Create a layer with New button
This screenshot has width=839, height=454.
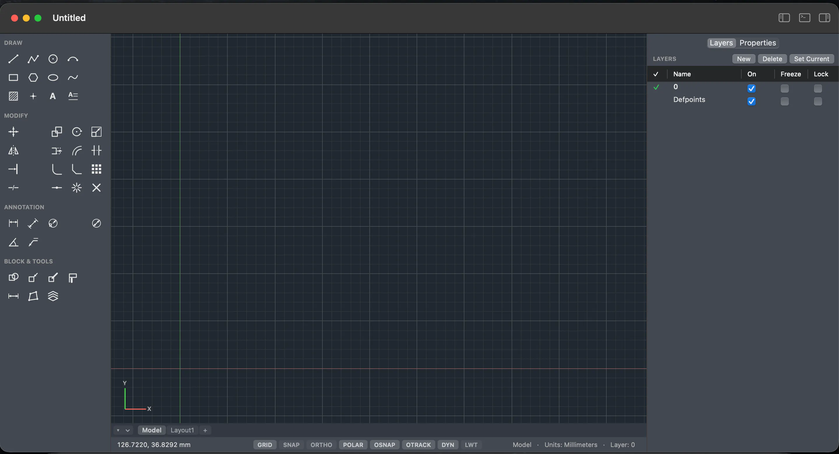pyautogui.click(x=744, y=59)
